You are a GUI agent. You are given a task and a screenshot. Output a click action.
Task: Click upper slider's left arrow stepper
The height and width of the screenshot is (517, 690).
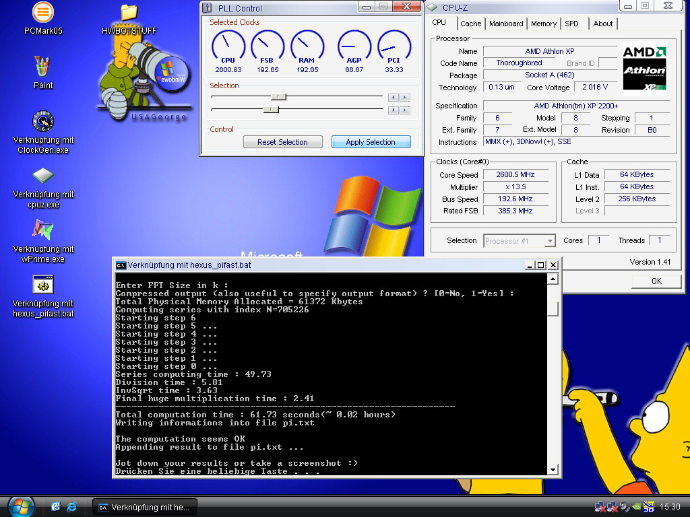(394, 98)
